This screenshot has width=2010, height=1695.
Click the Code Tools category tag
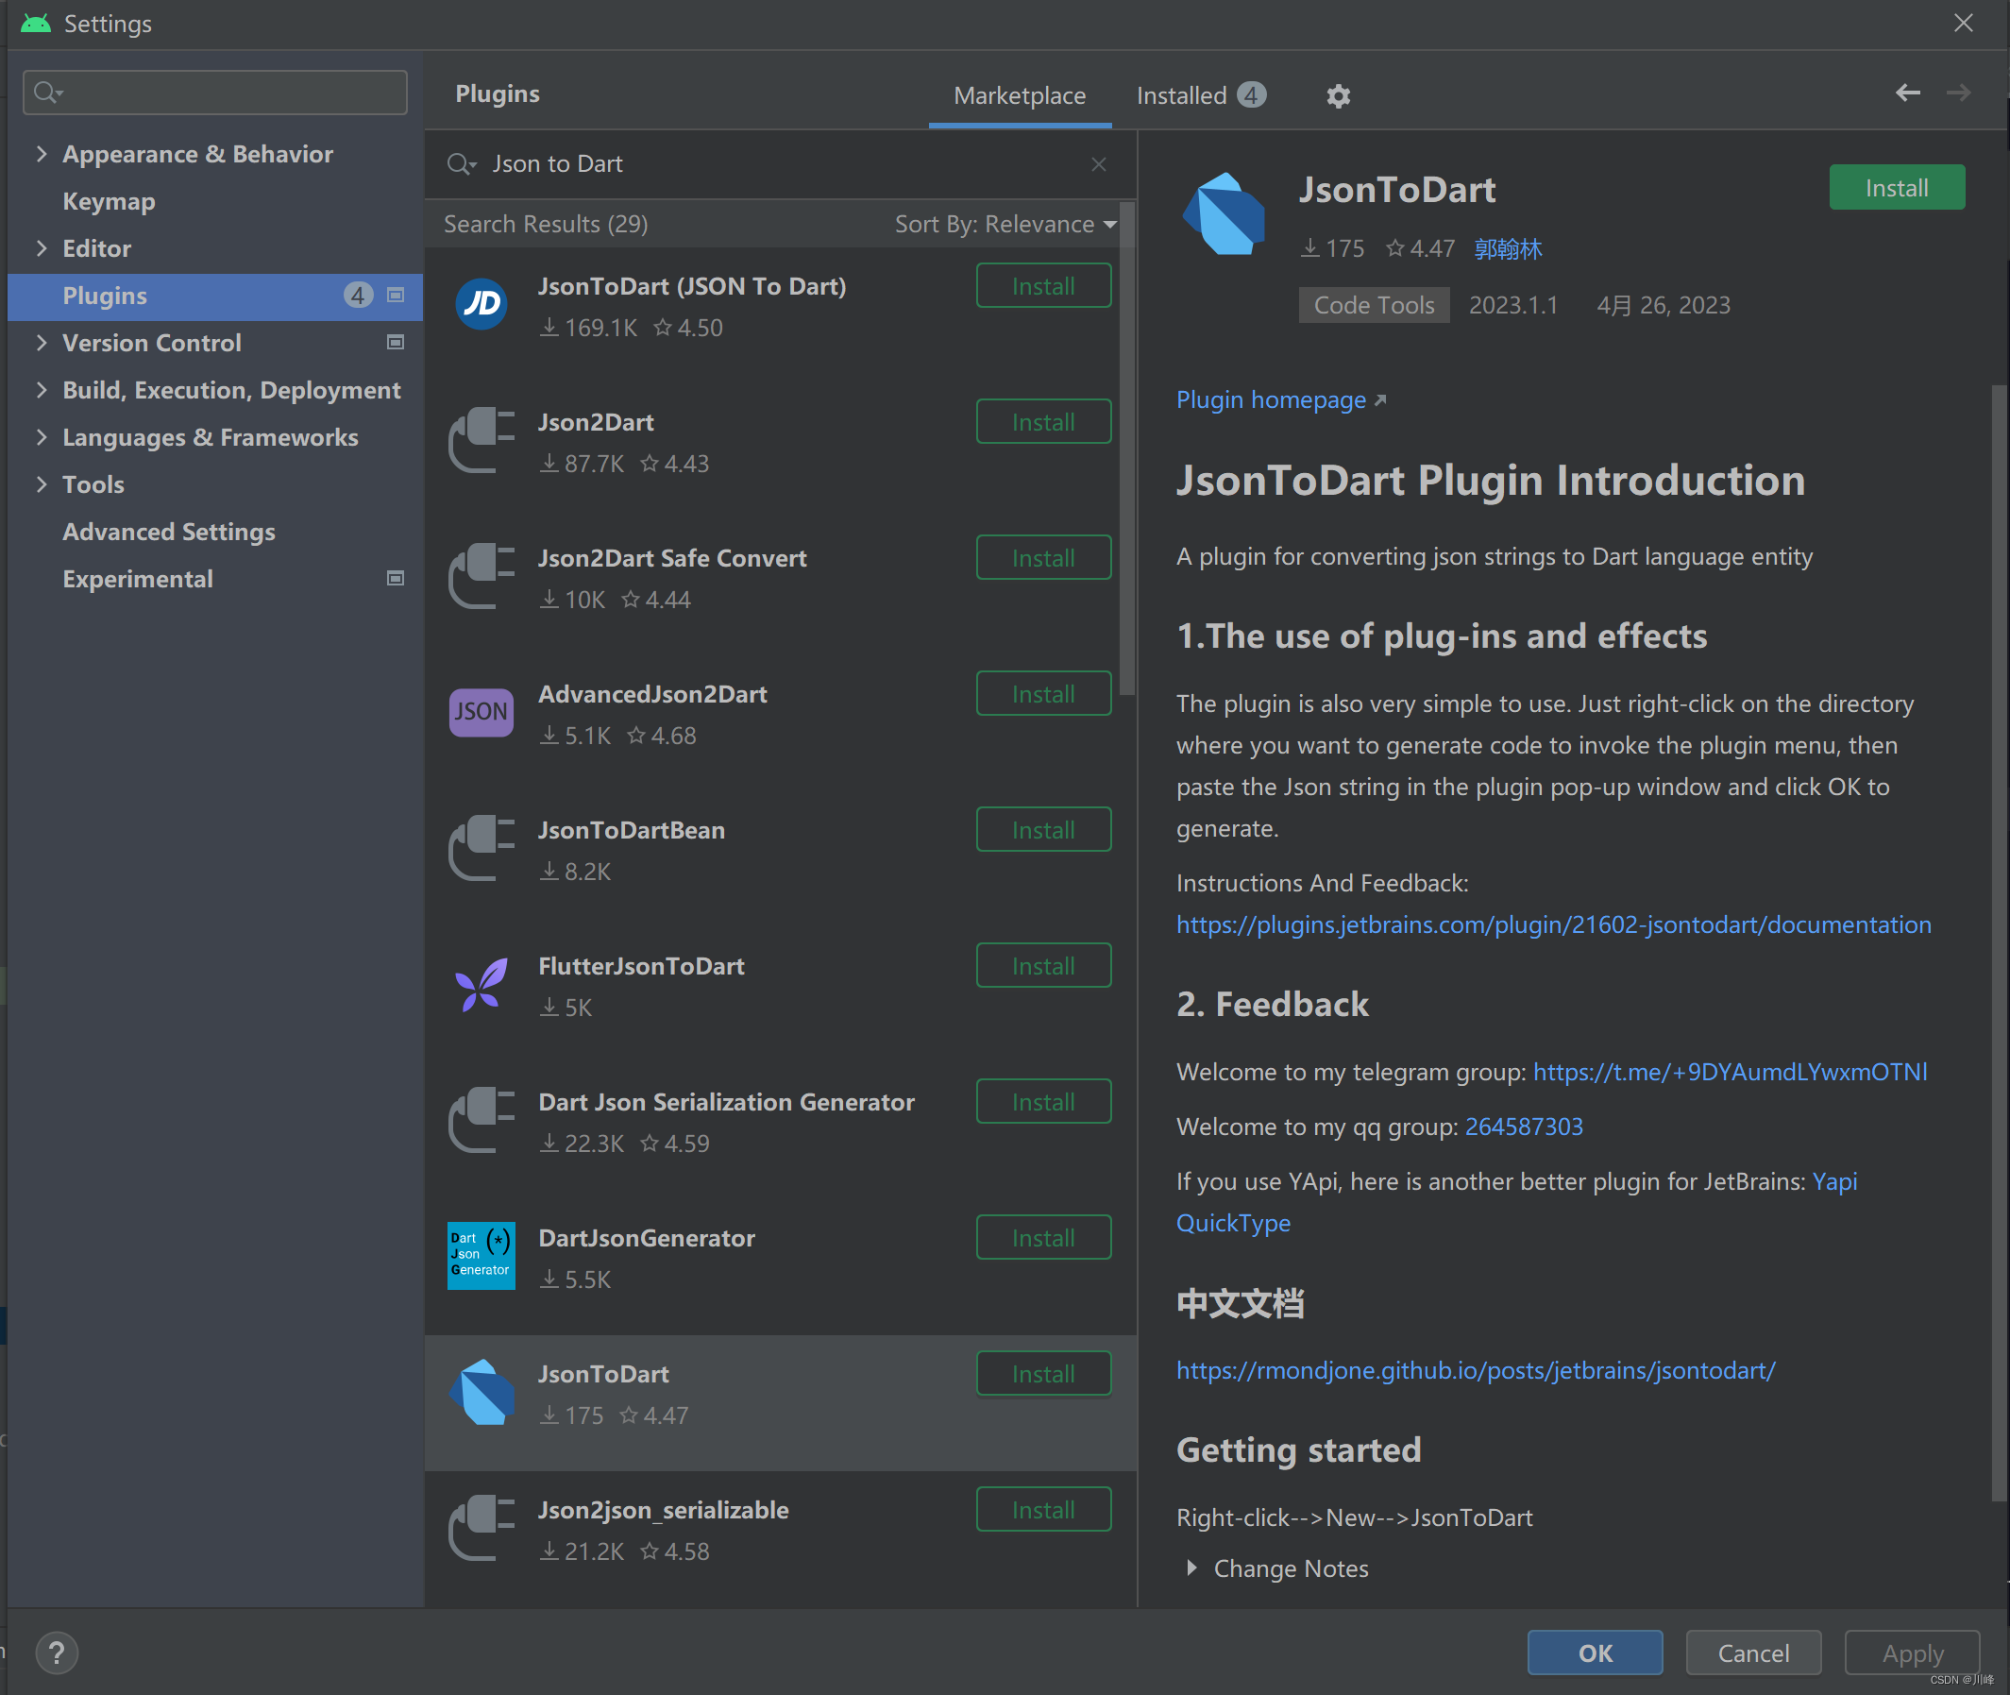(1374, 305)
